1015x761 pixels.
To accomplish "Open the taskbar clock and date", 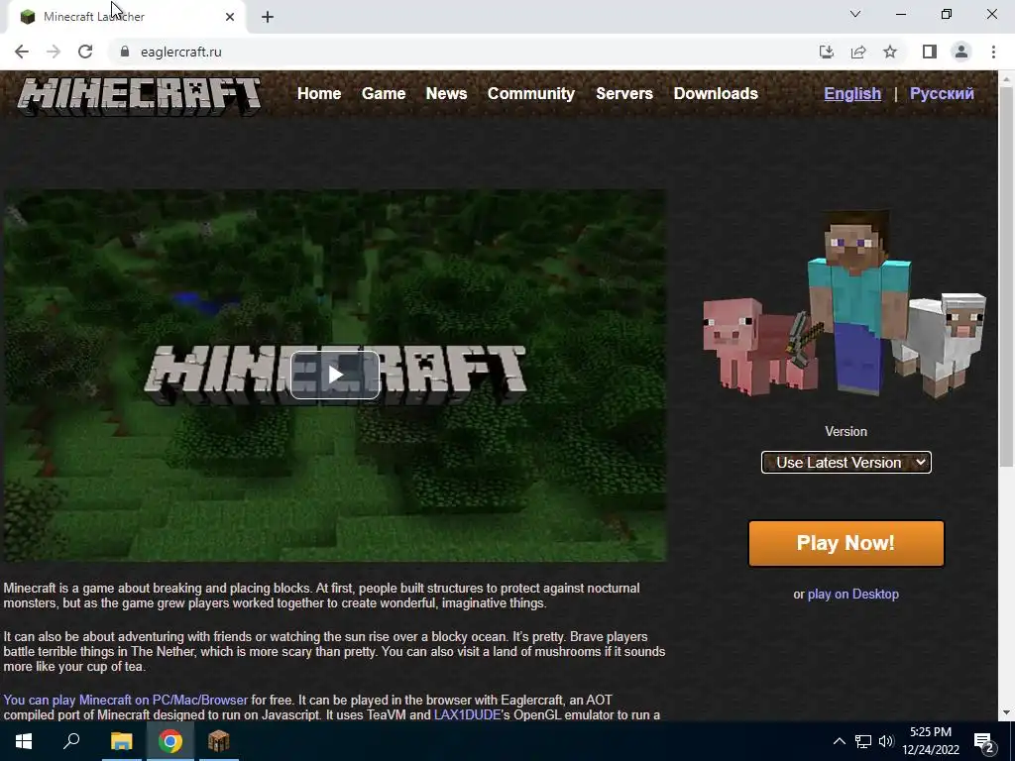I will 931,741.
